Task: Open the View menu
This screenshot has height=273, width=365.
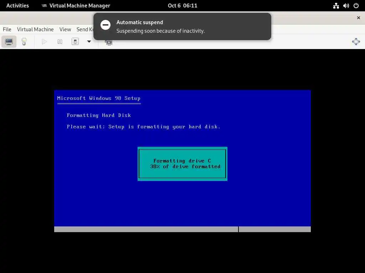Action: click(x=65, y=30)
